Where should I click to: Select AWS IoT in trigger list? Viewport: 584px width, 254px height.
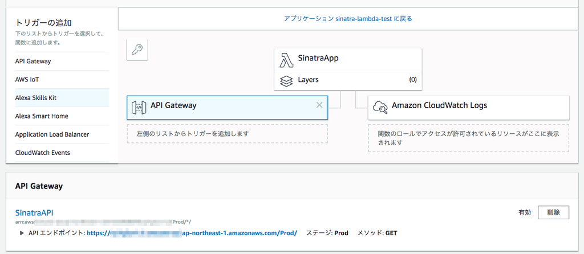click(62, 80)
